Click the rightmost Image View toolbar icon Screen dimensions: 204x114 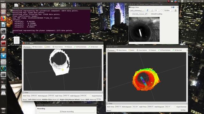click(176, 10)
